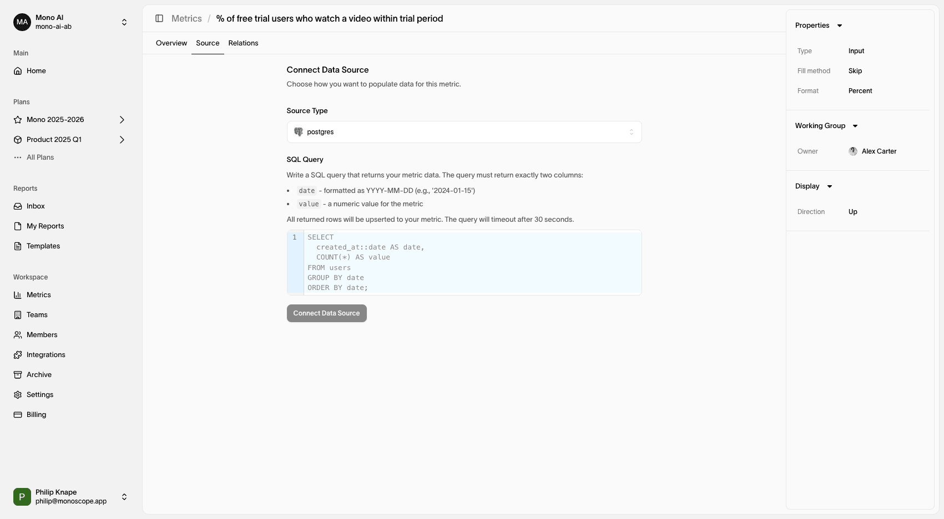Open All Plans
Image resolution: width=944 pixels, height=519 pixels.
(39, 157)
